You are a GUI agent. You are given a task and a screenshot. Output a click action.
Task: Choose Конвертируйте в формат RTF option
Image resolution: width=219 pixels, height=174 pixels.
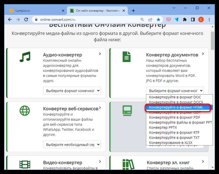pyautogui.click(x=179, y=133)
